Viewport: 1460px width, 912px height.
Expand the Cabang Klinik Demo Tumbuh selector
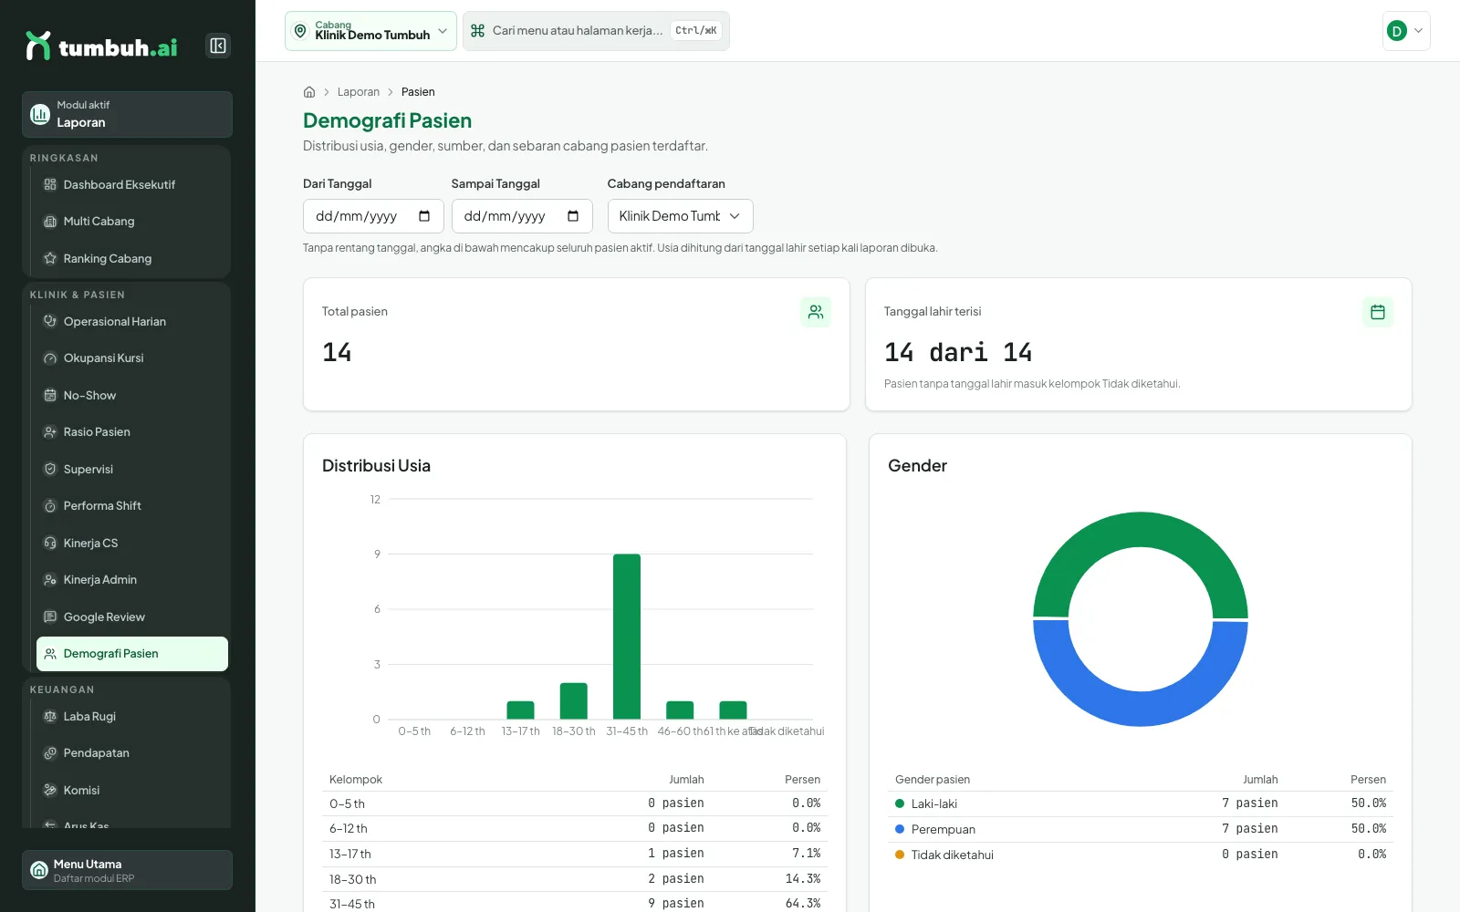coord(370,31)
